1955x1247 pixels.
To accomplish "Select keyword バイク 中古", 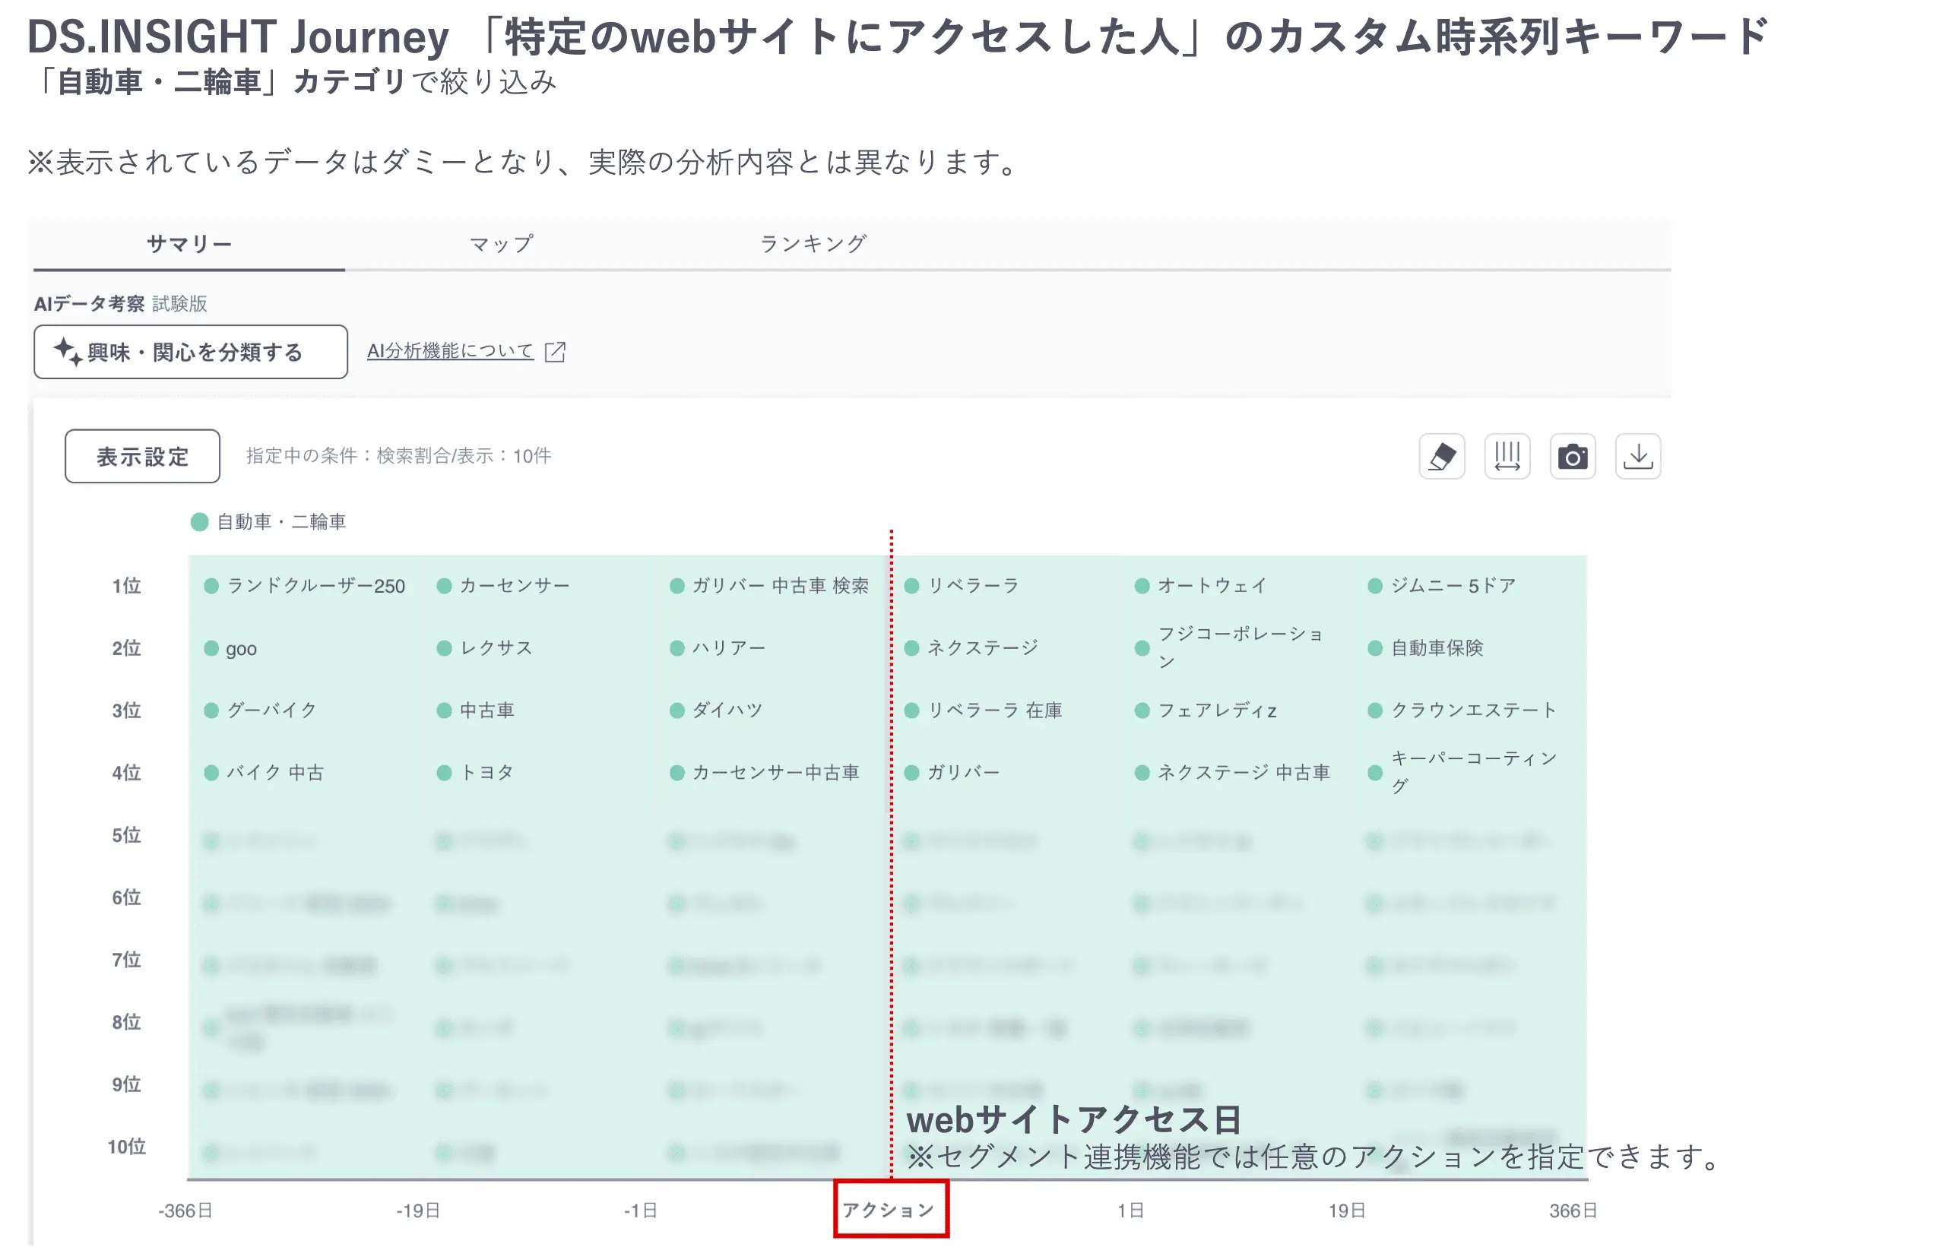I will click(x=275, y=773).
